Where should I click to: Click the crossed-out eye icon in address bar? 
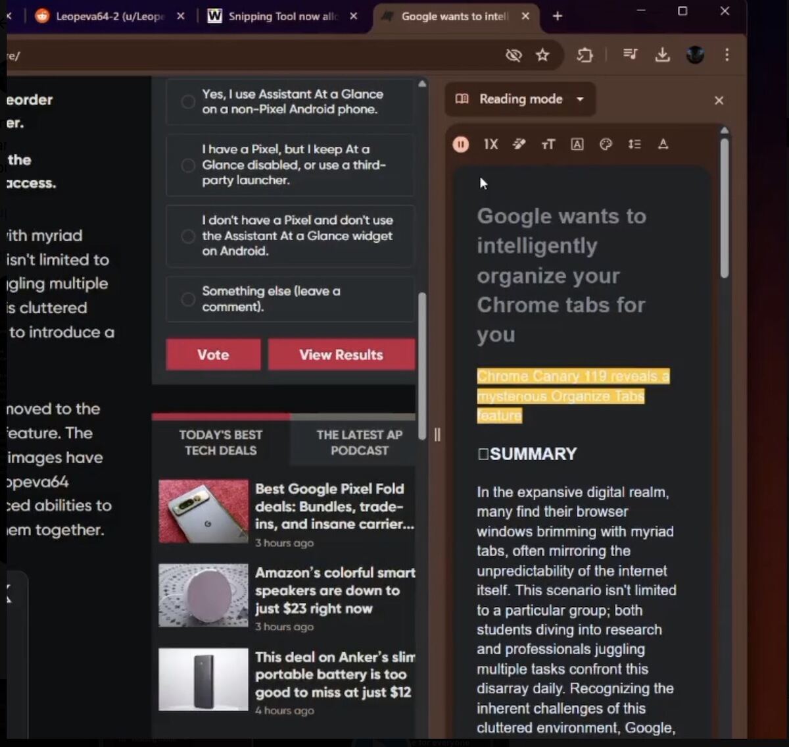coord(514,55)
